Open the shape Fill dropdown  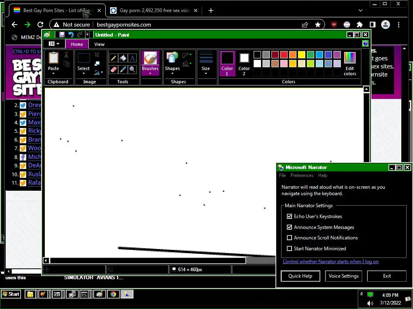pos(187,64)
